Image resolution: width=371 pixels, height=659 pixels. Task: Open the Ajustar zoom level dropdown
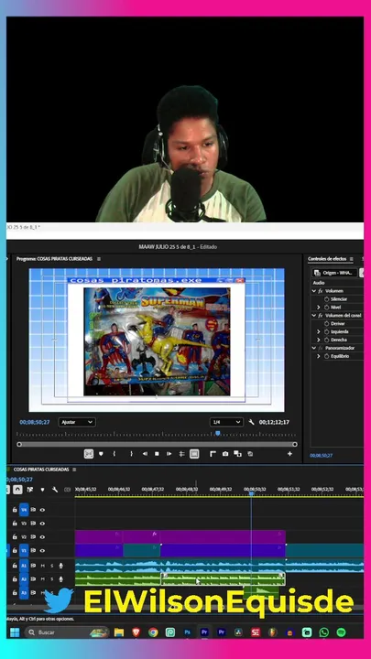77,422
